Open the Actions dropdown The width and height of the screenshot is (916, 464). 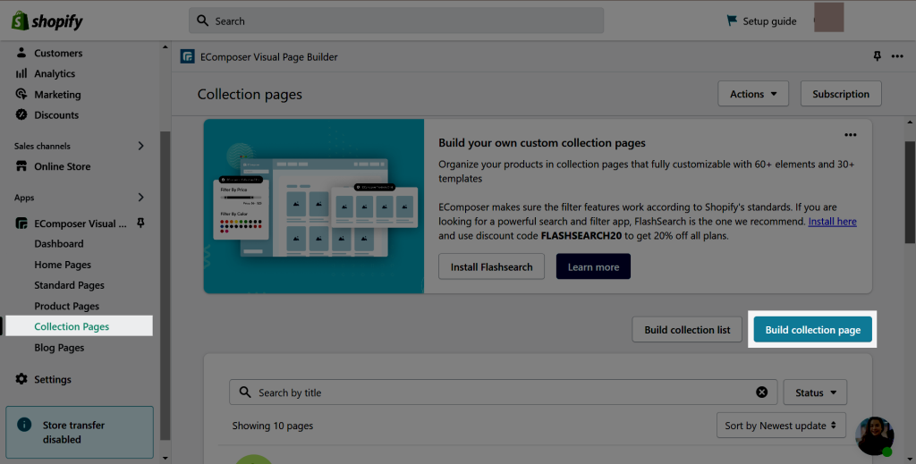[753, 94]
